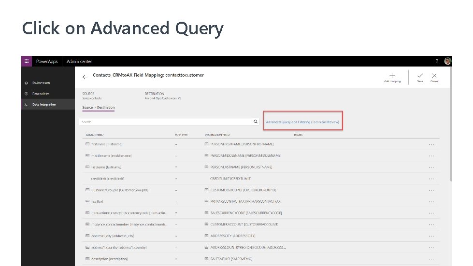Click the firstname source field icon
The image size is (473, 266).
[87, 144]
